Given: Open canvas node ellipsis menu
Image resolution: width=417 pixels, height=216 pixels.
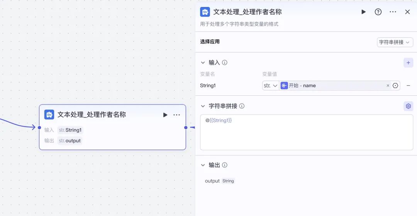Looking at the screenshot, I should click(x=176, y=115).
